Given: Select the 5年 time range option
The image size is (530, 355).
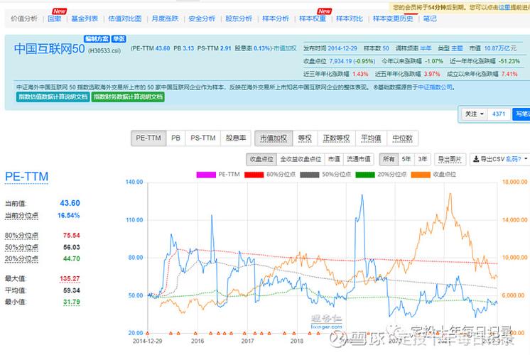Looking at the screenshot, I should 406,160.
